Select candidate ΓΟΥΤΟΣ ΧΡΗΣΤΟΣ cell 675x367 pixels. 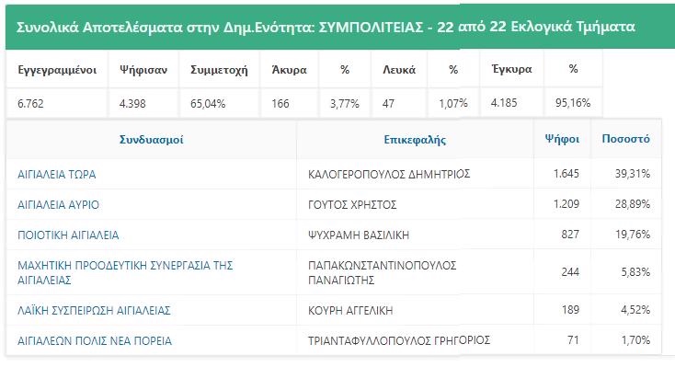click(352, 204)
